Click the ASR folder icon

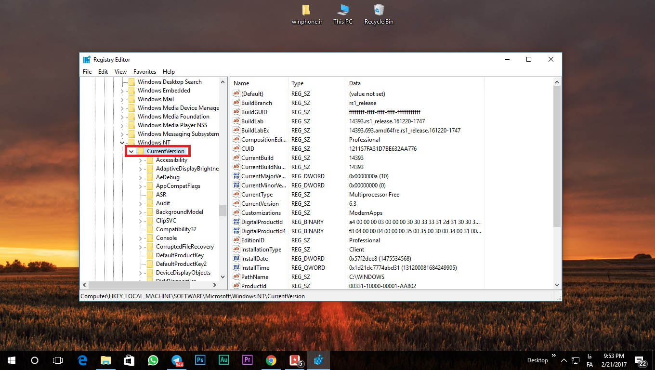[150, 195]
